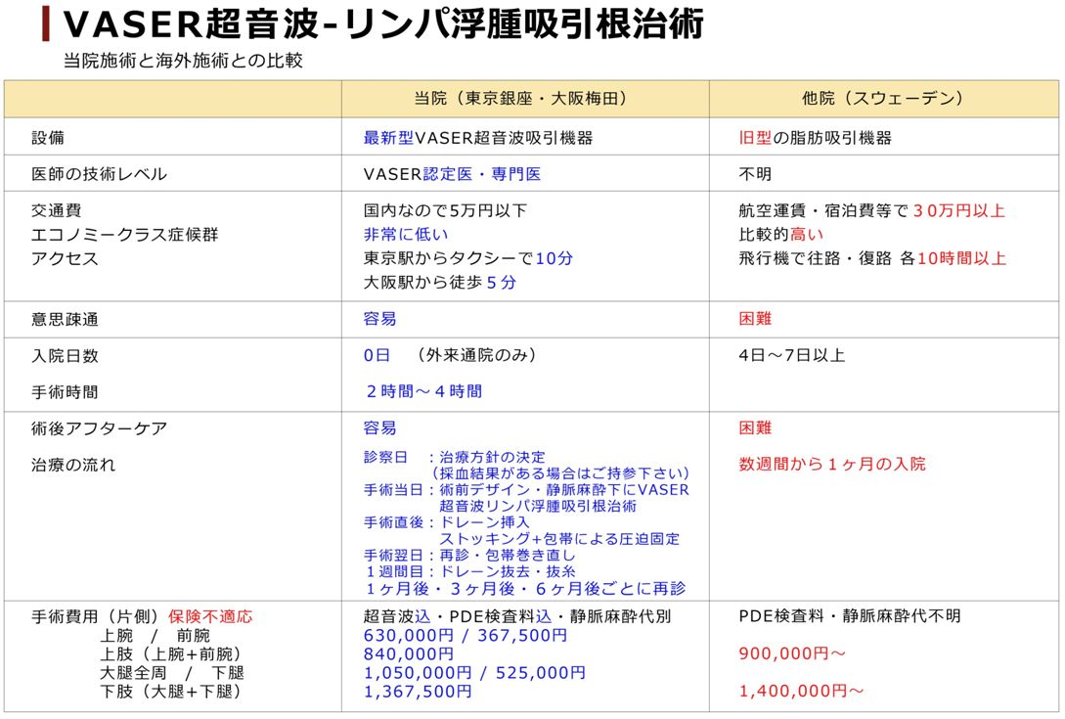Click row label '術後アフターケア'
Image resolution: width=1065 pixels, height=719 pixels.
tap(99, 428)
